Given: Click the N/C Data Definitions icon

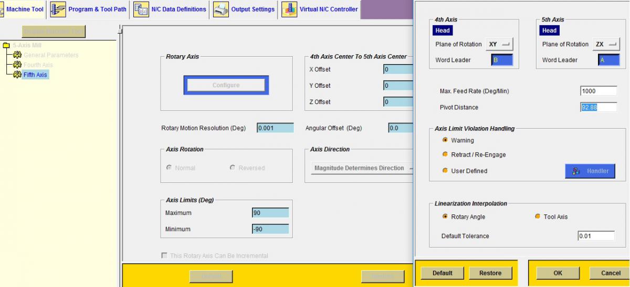Looking at the screenshot, I should pyautogui.click(x=141, y=9).
